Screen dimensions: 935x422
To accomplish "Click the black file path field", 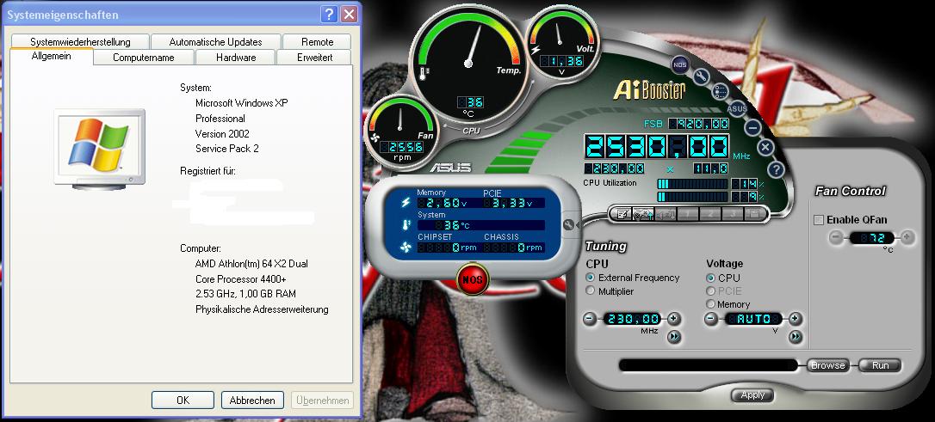I will 708,365.
